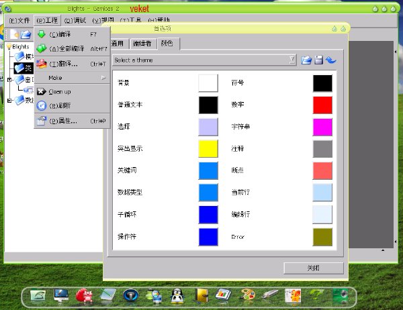Launch the notepad with pen dock icon
Image resolution: width=403 pixels, height=310 pixels.
(x=108, y=295)
